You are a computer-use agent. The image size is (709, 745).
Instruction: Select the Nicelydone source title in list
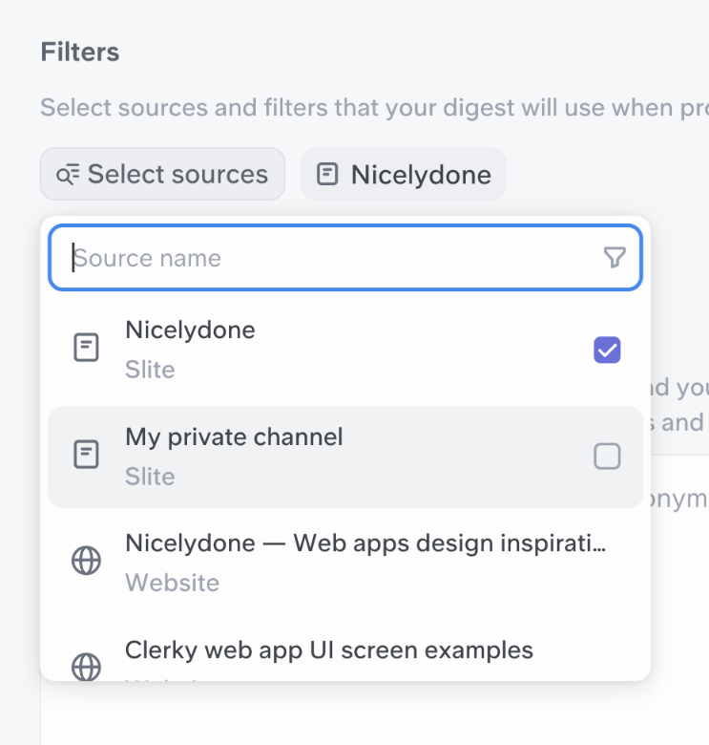[x=190, y=330]
